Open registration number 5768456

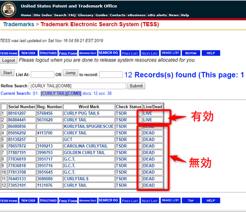pyautogui.click(x=45, y=113)
